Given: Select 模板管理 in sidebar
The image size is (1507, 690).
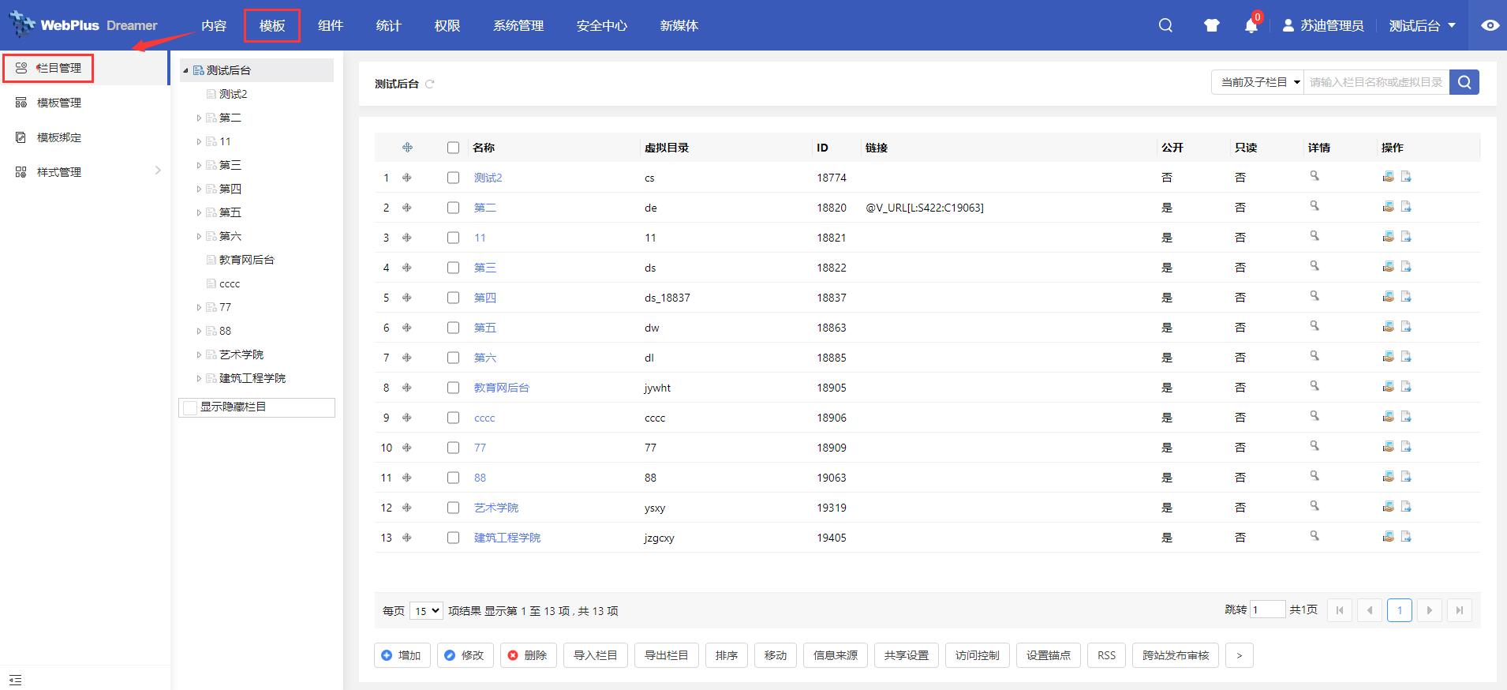Looking at the screenshot, I should tap(59, 103).
